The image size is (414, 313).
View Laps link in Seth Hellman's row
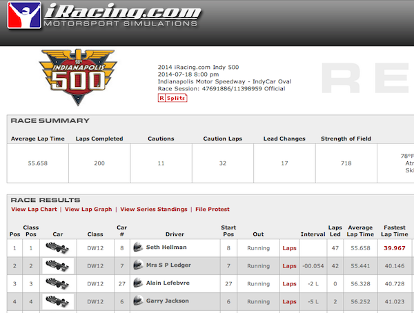click(289, 248)
